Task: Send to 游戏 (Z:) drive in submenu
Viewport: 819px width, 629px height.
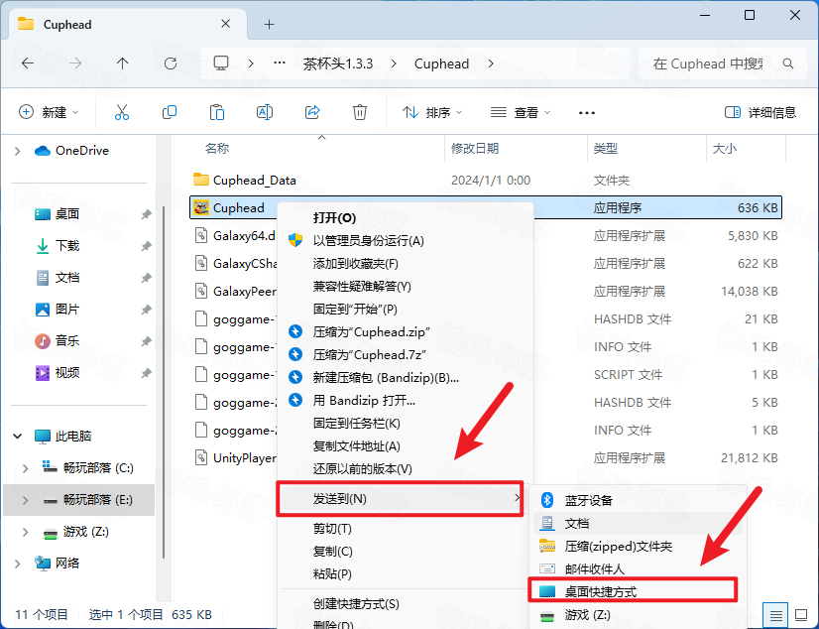Action: tap(638, 615)
